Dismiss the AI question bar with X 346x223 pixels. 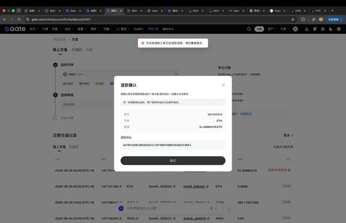point(229,208)
